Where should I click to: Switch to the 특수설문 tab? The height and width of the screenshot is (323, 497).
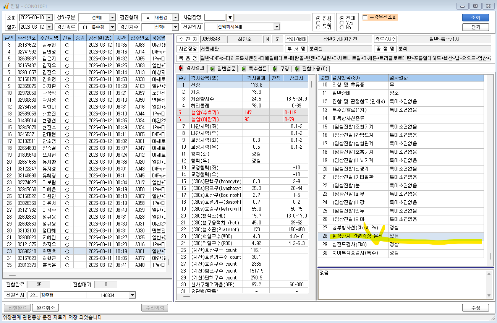click(254, 68)
